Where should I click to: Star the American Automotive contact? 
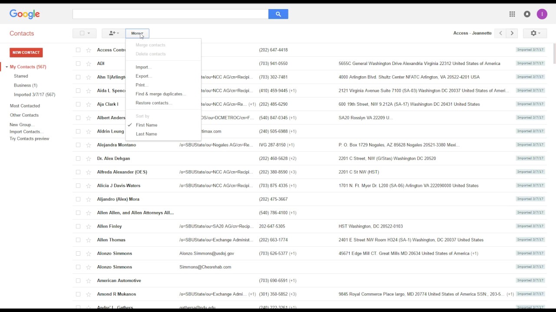[x=89, y=281]
